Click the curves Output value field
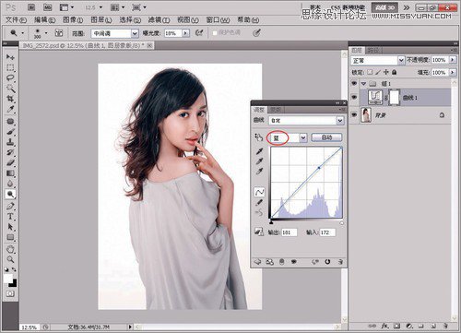Image resolution: width=461 pixels, height=333 pixels. [290, 232]
